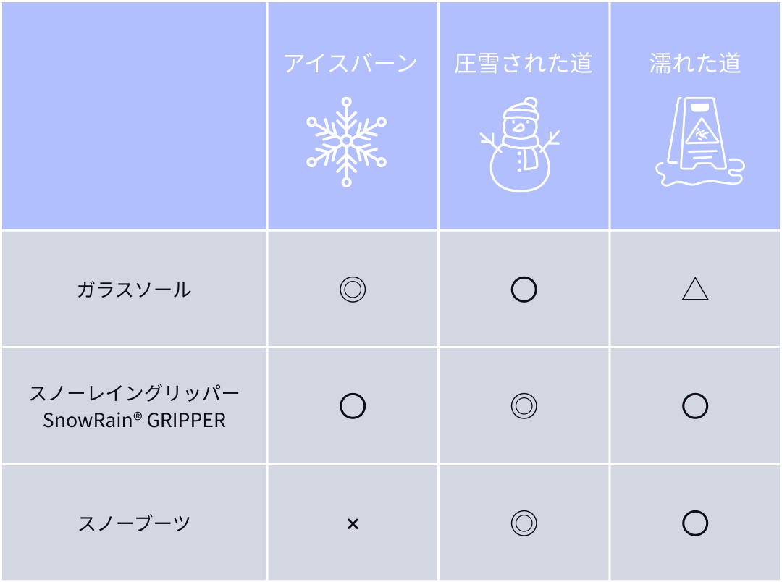Click the 圧雪された道 column header text

pos(524,64)
